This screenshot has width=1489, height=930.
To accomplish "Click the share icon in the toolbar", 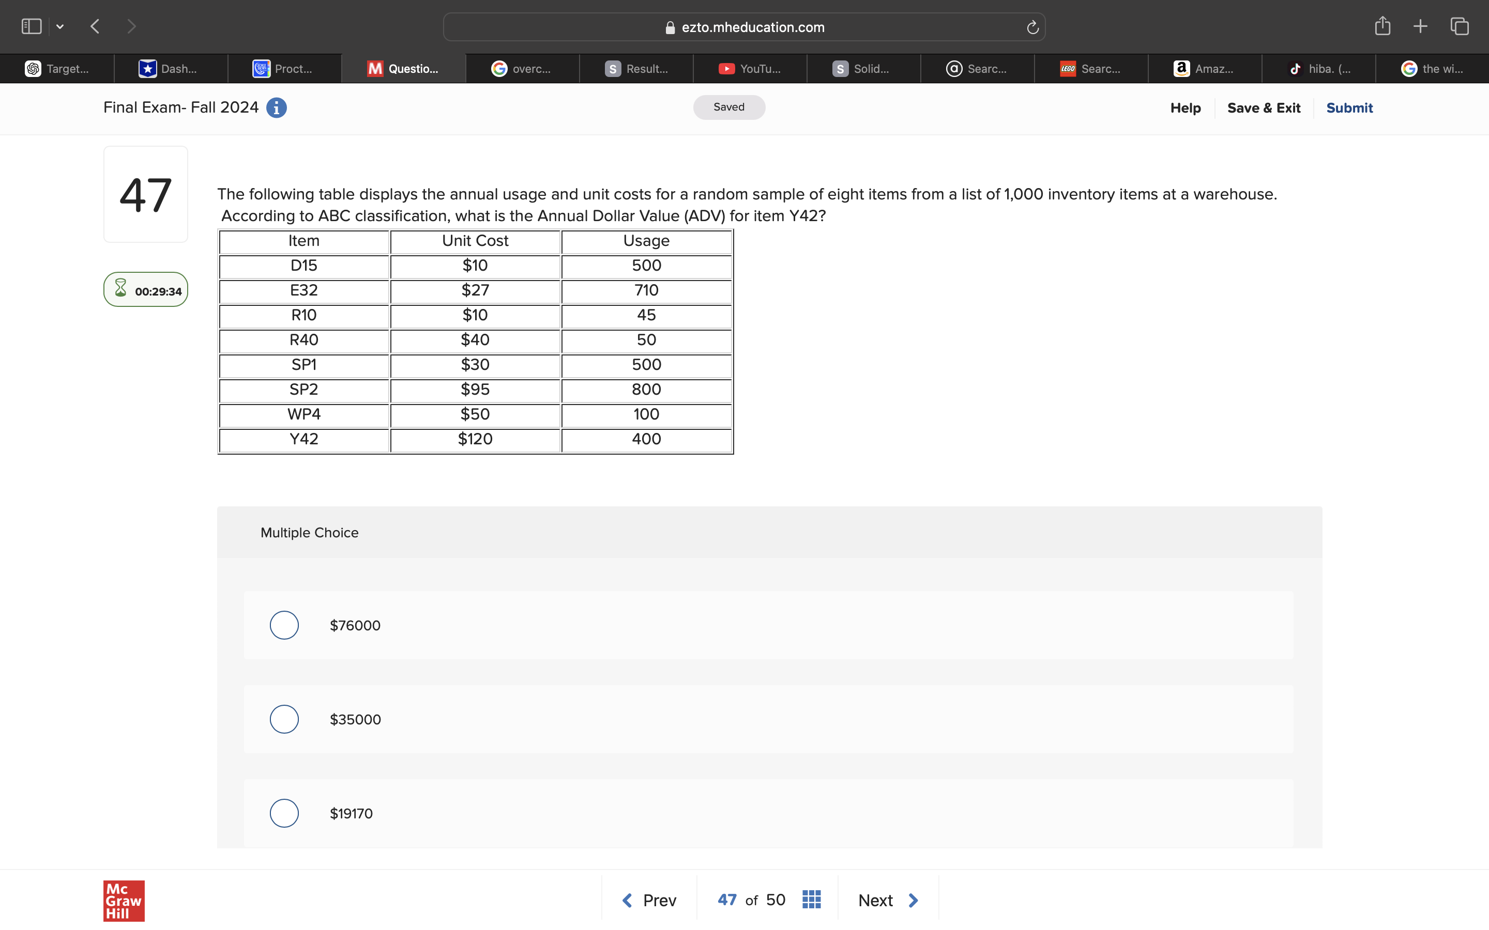I will (1382, 26).
